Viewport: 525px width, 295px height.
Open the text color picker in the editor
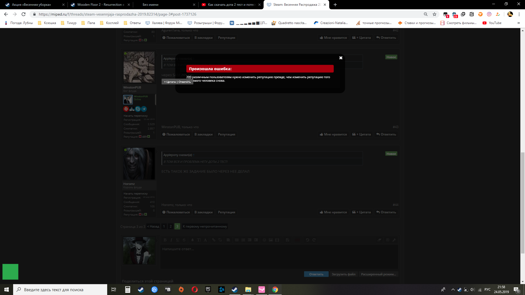coord(192,240)
